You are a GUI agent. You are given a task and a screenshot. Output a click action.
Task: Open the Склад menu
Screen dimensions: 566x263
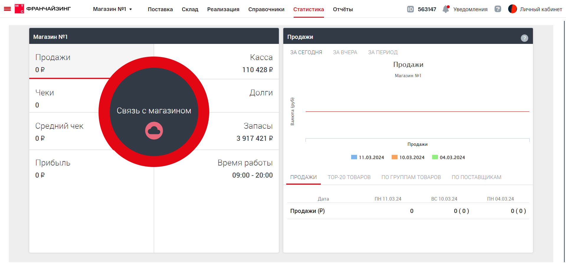coord(190,9)
